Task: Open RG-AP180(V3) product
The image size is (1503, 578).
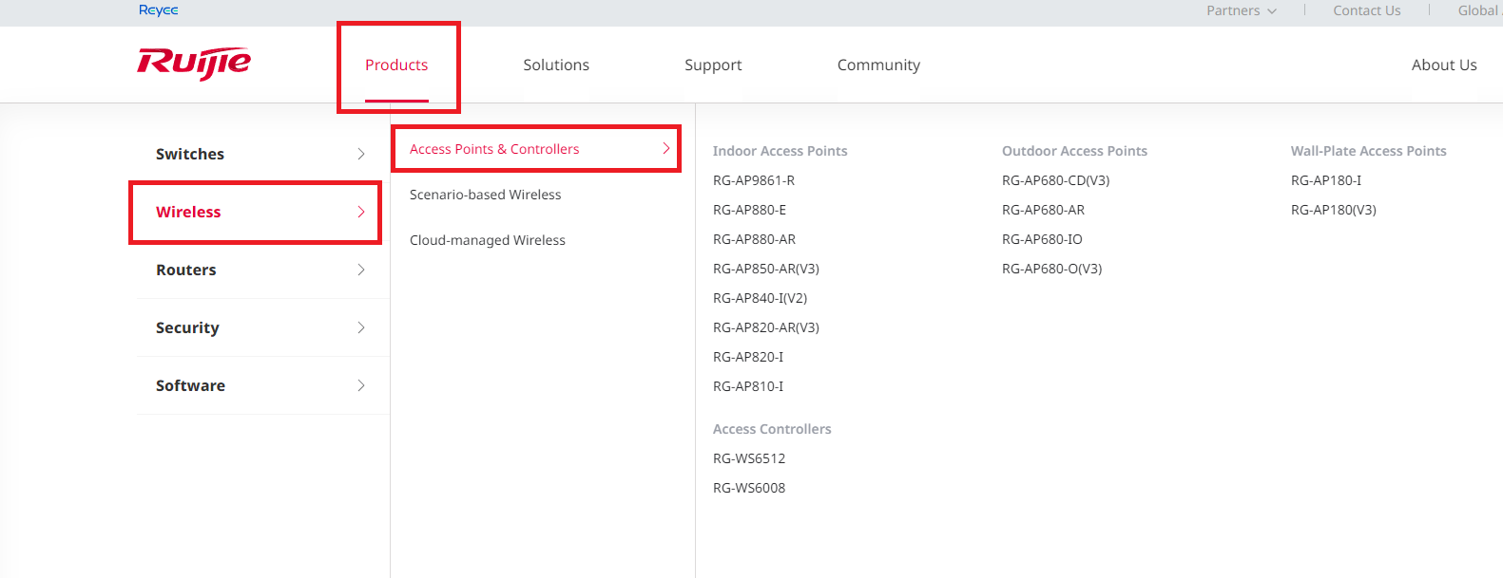Action: (x=1334, y=210)
